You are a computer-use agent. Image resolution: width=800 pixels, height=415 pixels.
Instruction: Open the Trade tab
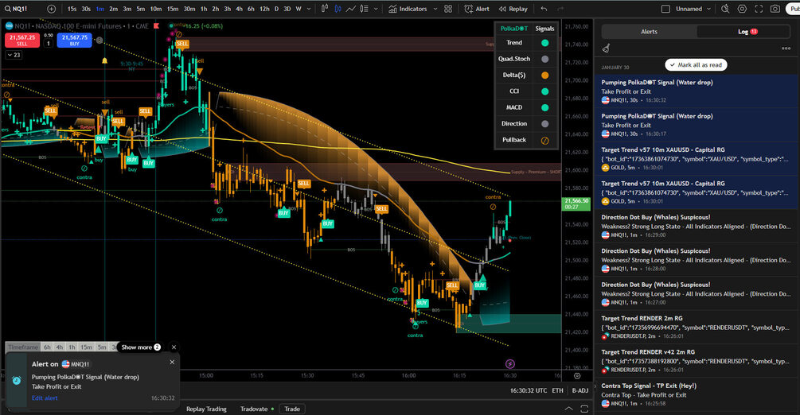(292, 409)
